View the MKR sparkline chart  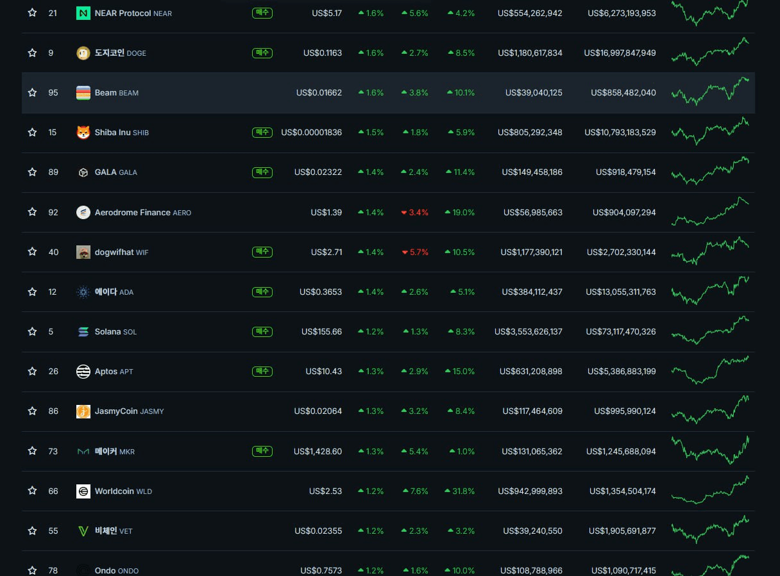(x=710, y=450)
